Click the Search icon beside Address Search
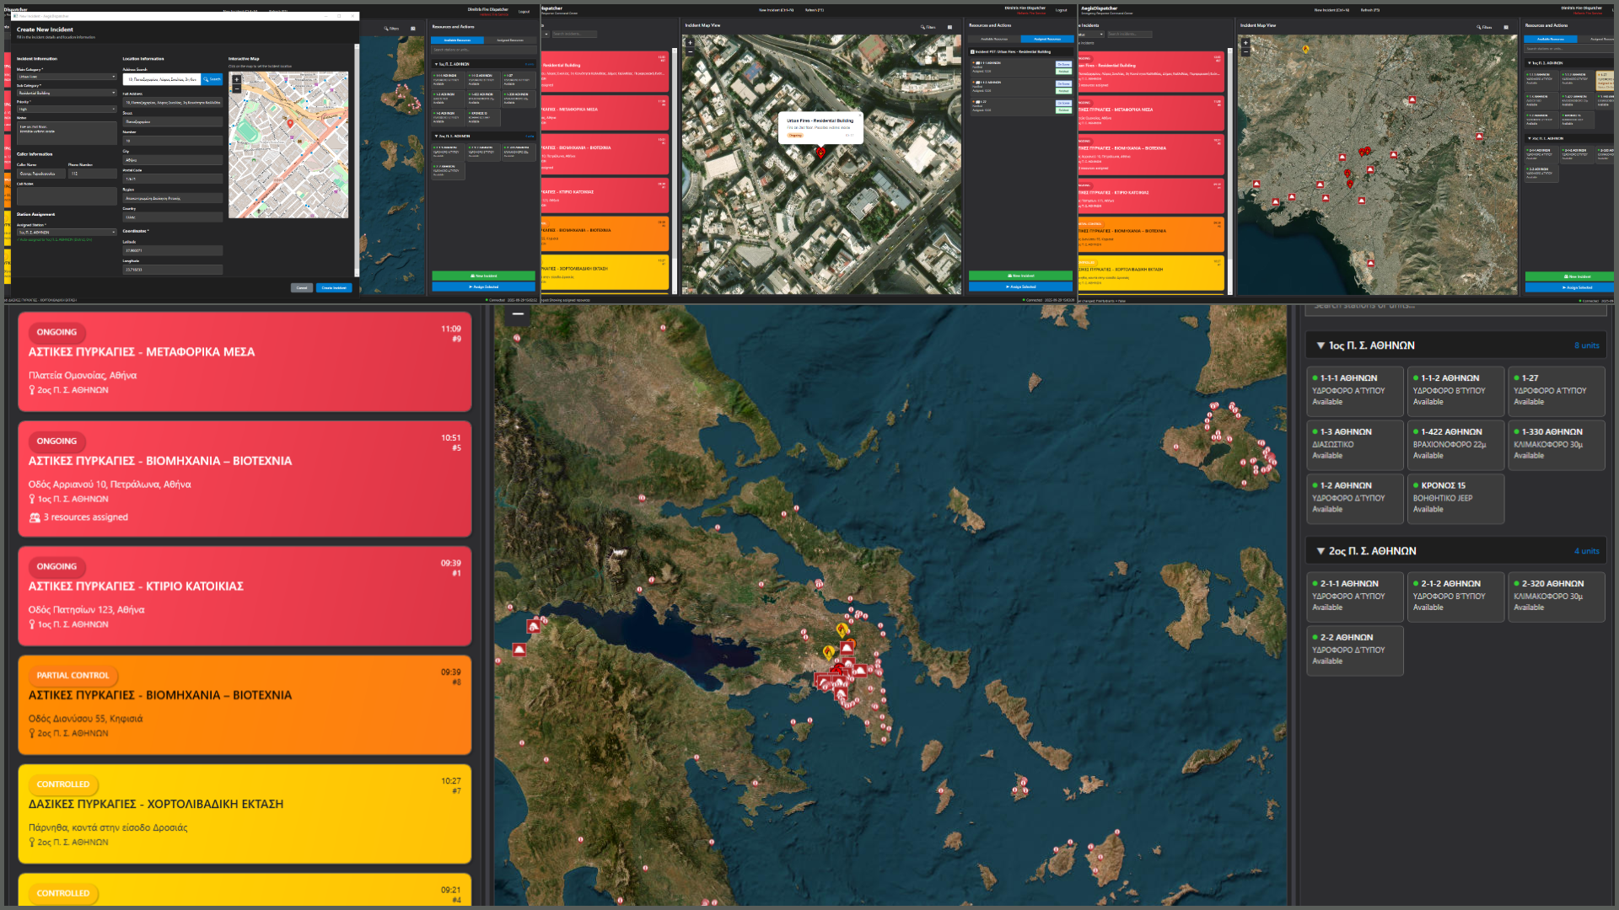1619x910 pixels. pos(211,79)
